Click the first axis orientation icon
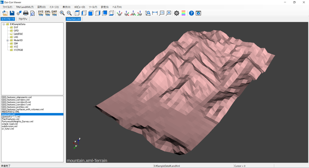The image size is (309, 168). (x=120, y=13)
